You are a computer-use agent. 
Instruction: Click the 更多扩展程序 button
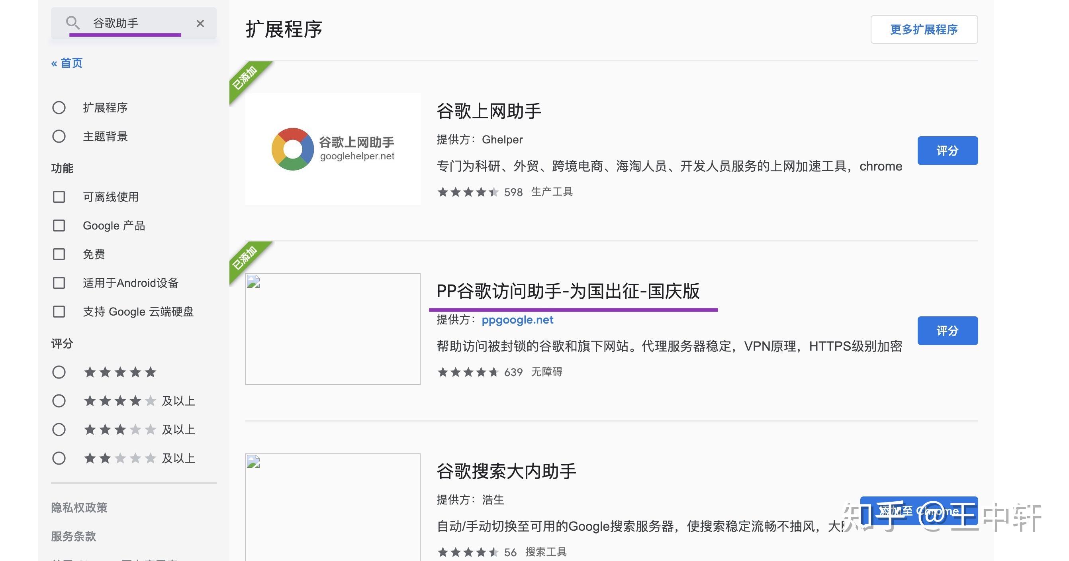(x=924, y=29)
